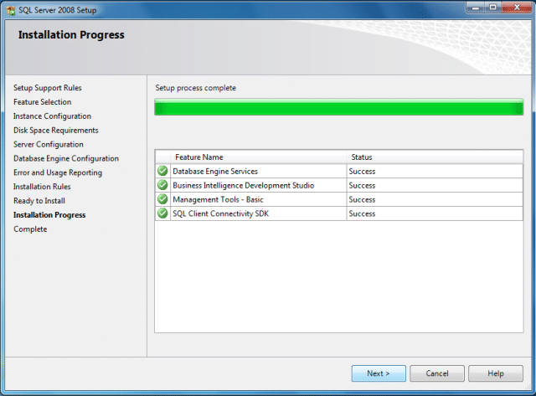Choose Database Engine Configuration in sidebar

coord(66,158)
